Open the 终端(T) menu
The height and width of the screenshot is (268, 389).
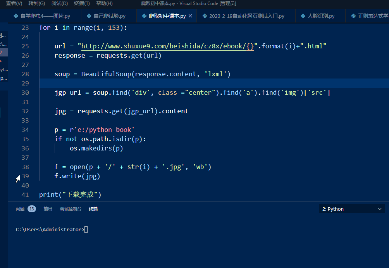81,3
